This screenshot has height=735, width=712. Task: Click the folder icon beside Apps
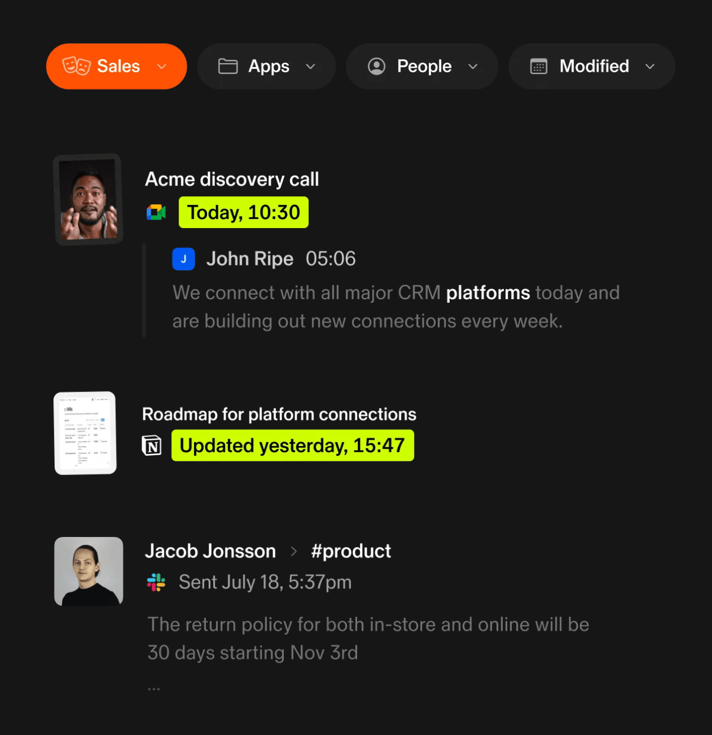point(228,67)
